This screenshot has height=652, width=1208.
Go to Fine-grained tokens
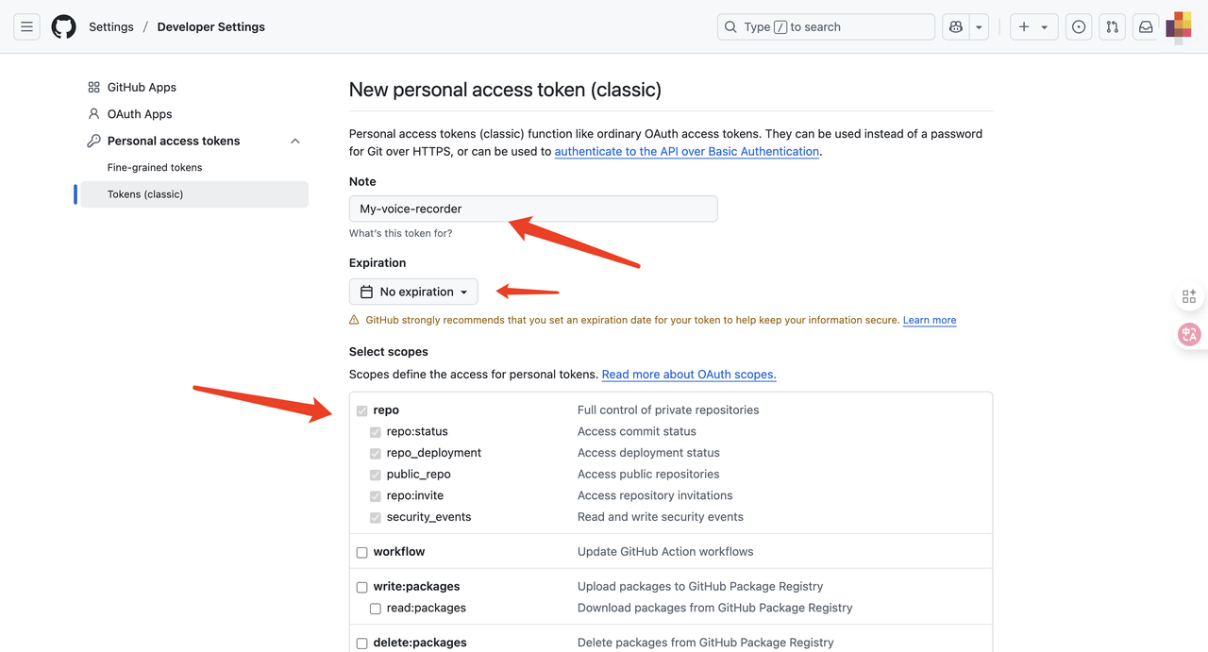click(155, 168)
